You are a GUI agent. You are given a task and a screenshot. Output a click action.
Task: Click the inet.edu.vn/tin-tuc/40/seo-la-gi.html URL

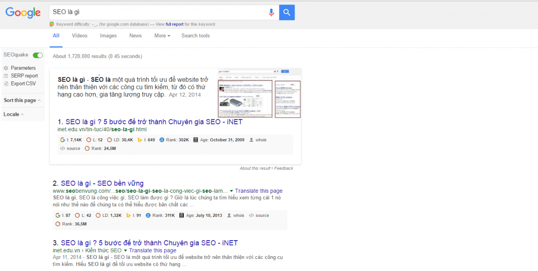[102, 130]
